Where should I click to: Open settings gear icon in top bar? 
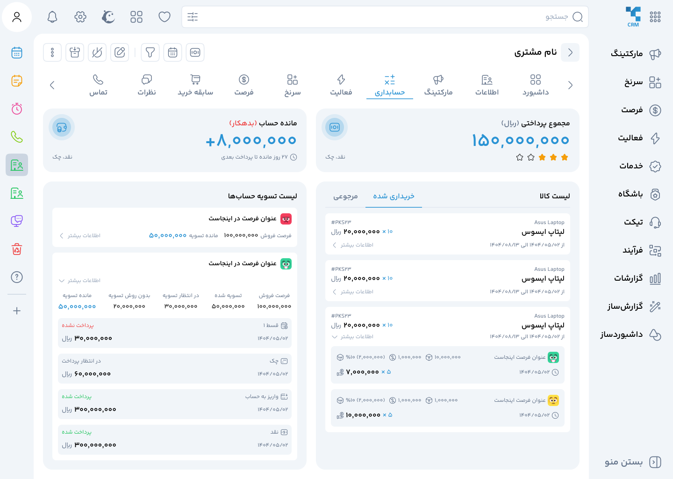(x=80, y=17)
